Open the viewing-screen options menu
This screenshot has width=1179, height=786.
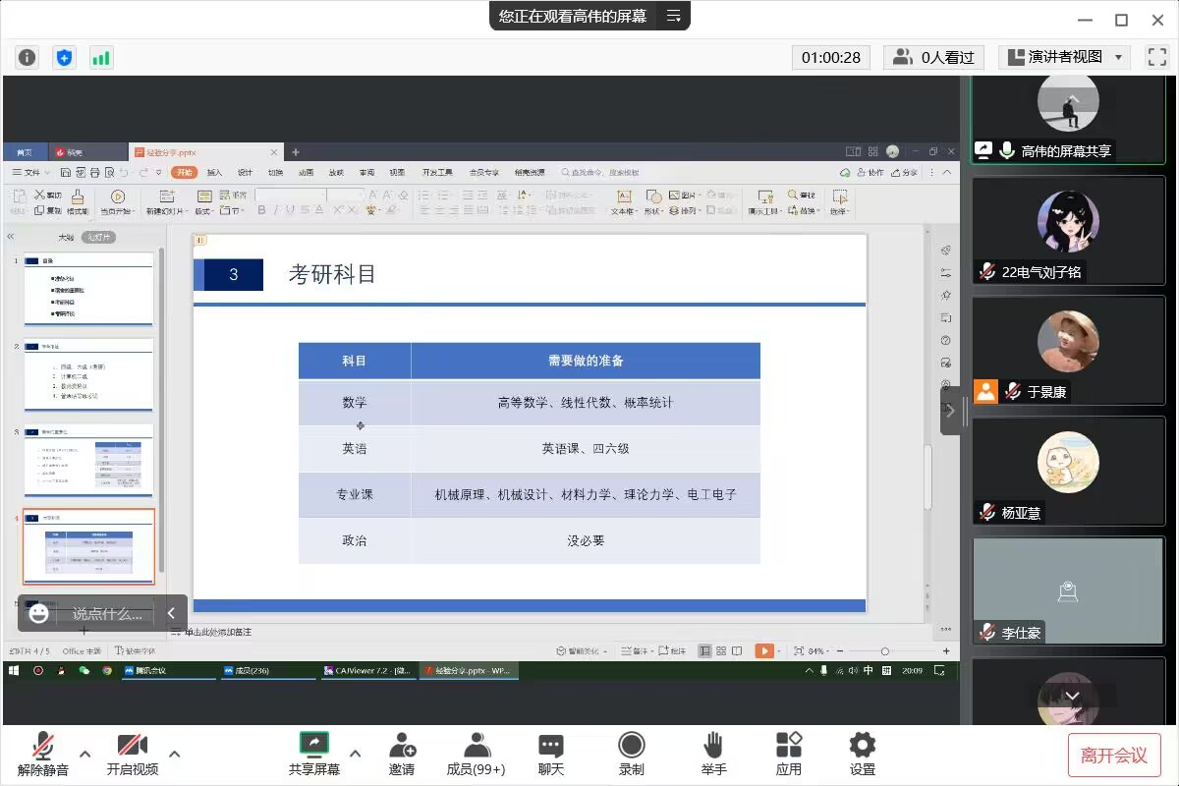673,16
